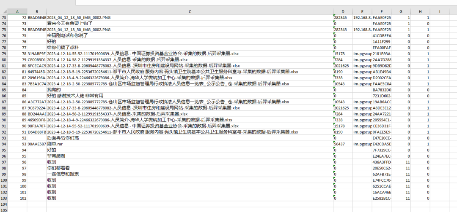Click cell starting with 8FCECAC9
This screenshot has height=212, width=457.
(x=37, y=66)
